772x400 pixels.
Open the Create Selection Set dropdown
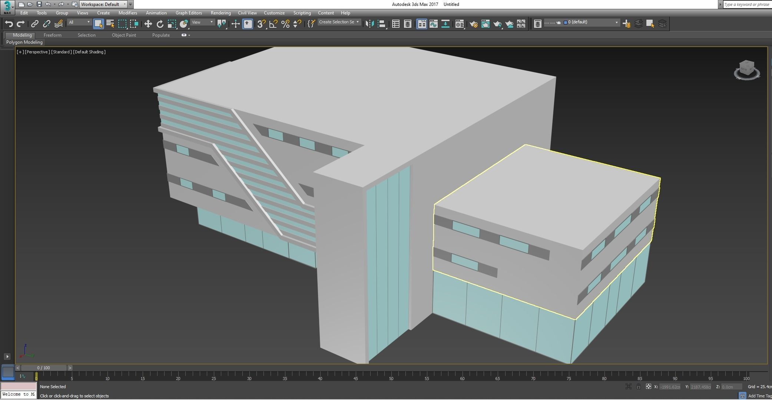(x=339, y=22)
